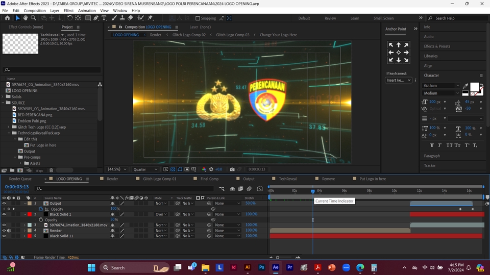Toggle Opacity stopwatch on Output layer
The width and height of the screenshot is (490, 275).
click(x=41, y=209)
